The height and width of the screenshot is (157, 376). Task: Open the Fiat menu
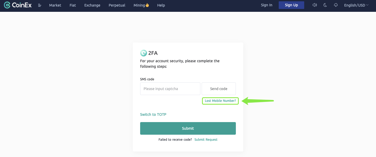tap(73, 5)
